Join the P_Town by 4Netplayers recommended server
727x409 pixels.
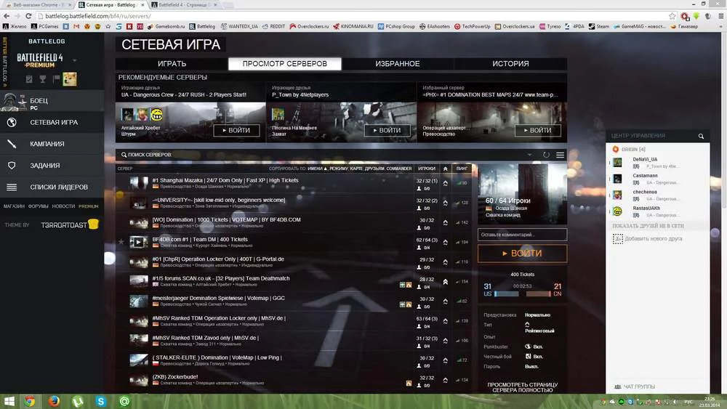387,131
